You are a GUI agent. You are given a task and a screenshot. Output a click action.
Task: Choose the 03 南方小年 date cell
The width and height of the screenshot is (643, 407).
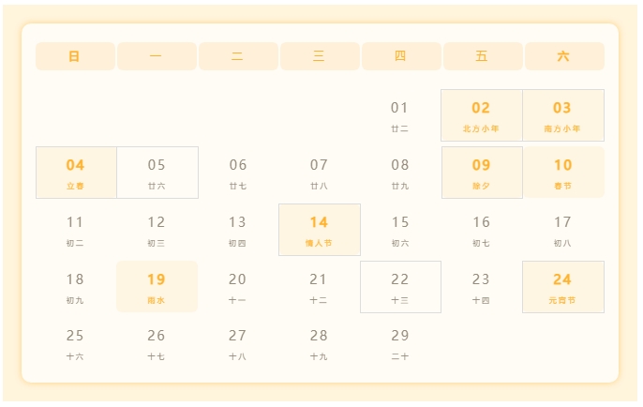point(562,115)
